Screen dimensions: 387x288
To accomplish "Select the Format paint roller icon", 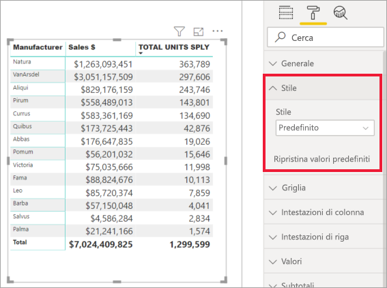I will tap(313, 12).
